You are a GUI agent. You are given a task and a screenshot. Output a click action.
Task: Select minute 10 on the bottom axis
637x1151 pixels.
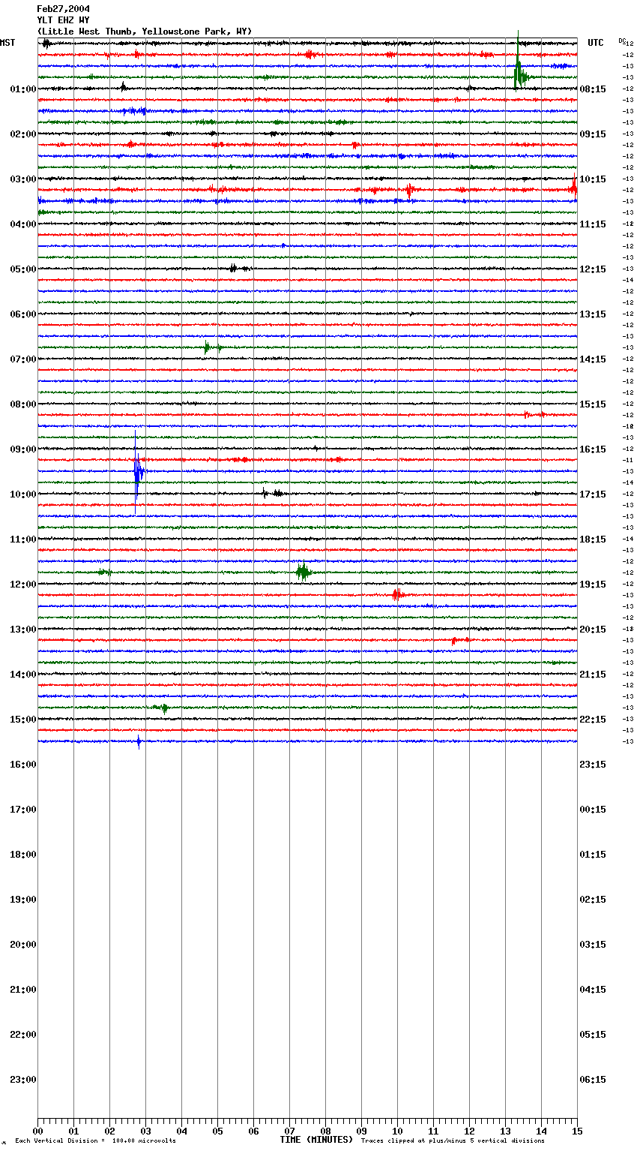click(397, 1131)
